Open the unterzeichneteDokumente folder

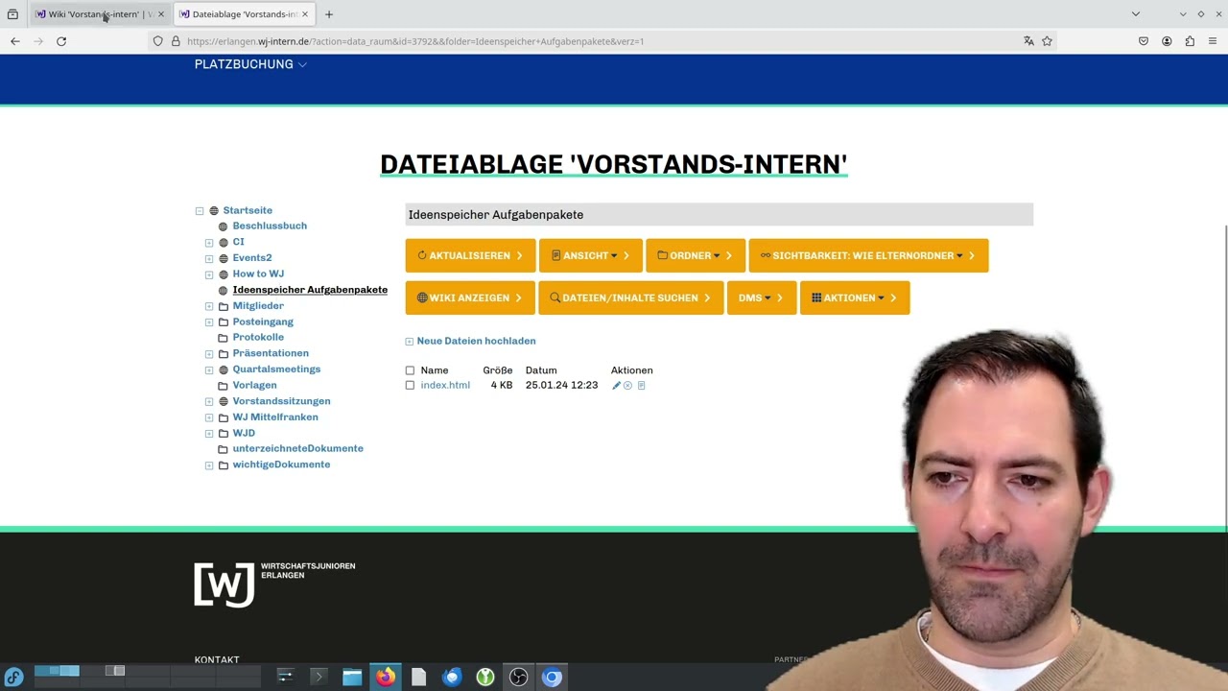[x=297, y=449]
